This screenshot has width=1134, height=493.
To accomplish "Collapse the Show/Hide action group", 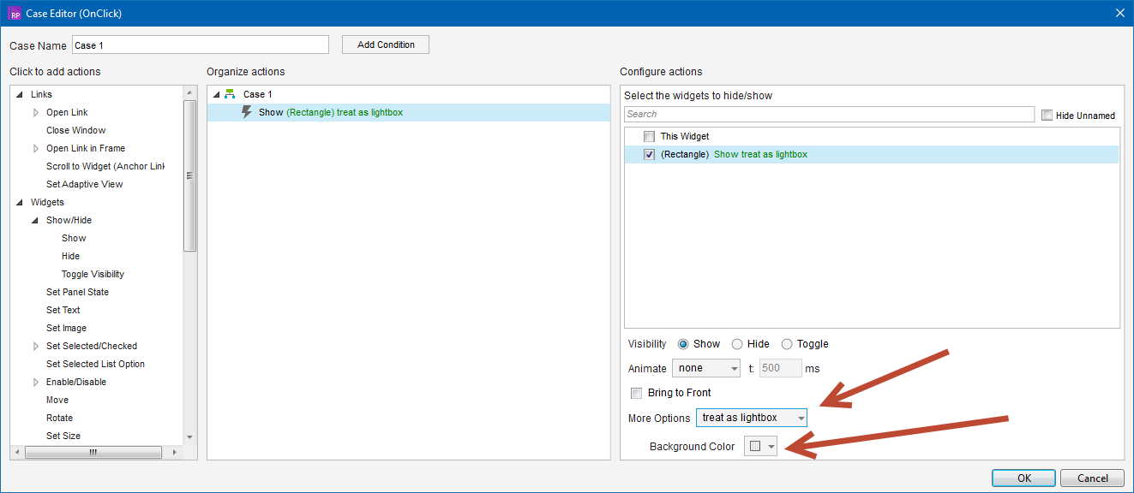I will tap(35, 220).
